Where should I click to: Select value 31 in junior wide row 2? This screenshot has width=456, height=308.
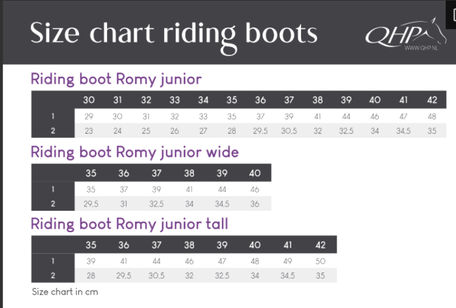click(x=123, y=204)
